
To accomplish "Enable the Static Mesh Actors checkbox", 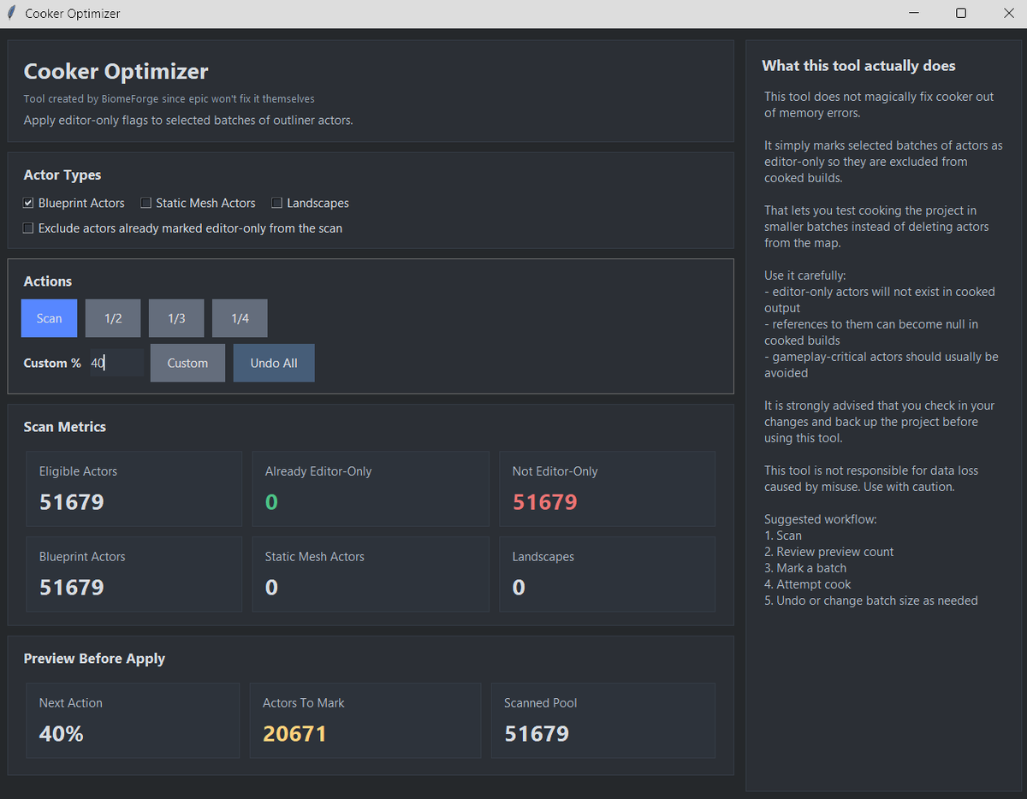I will coord(146,204).
